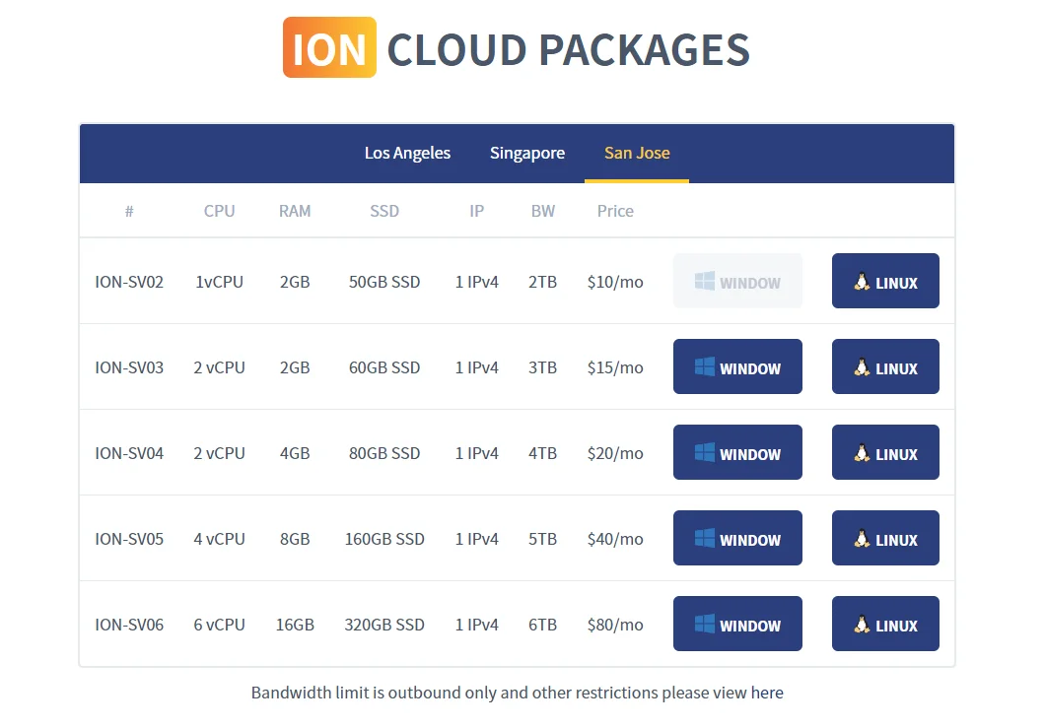Open the 'here' restrictions link
1045x728 pixels.
(766, 693)
